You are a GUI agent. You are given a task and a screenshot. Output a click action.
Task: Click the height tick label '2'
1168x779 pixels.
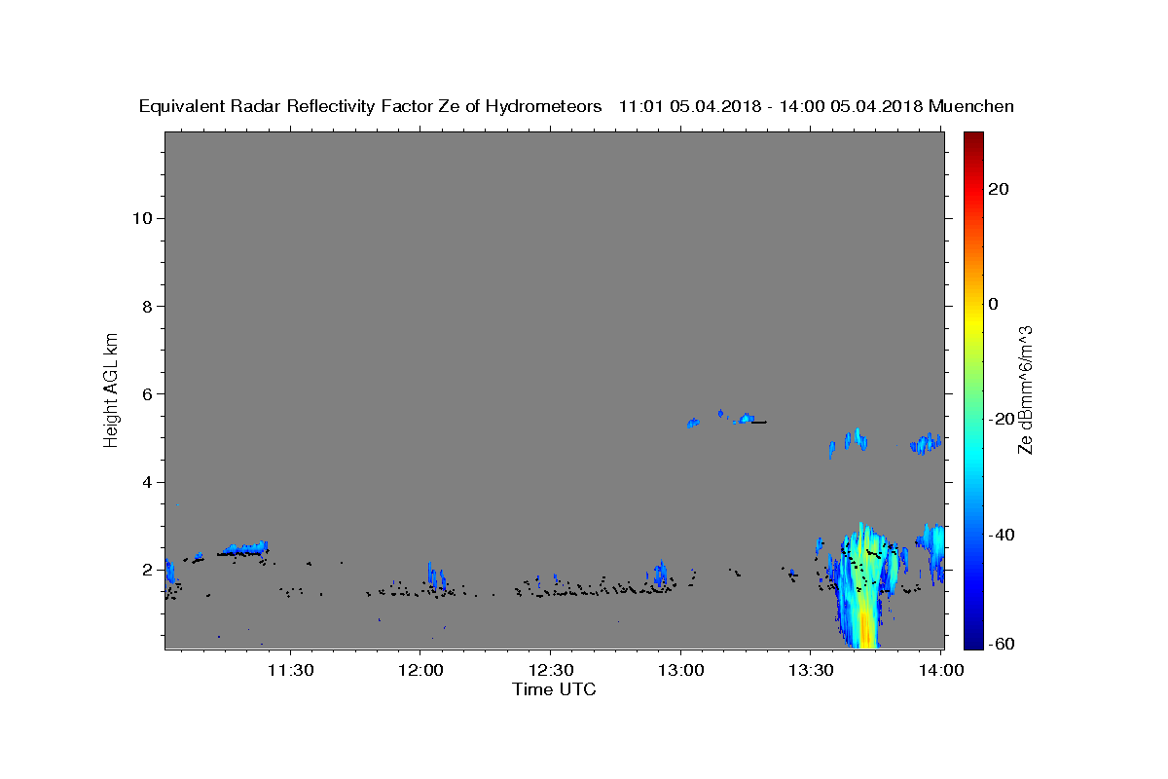pos(145,571)
